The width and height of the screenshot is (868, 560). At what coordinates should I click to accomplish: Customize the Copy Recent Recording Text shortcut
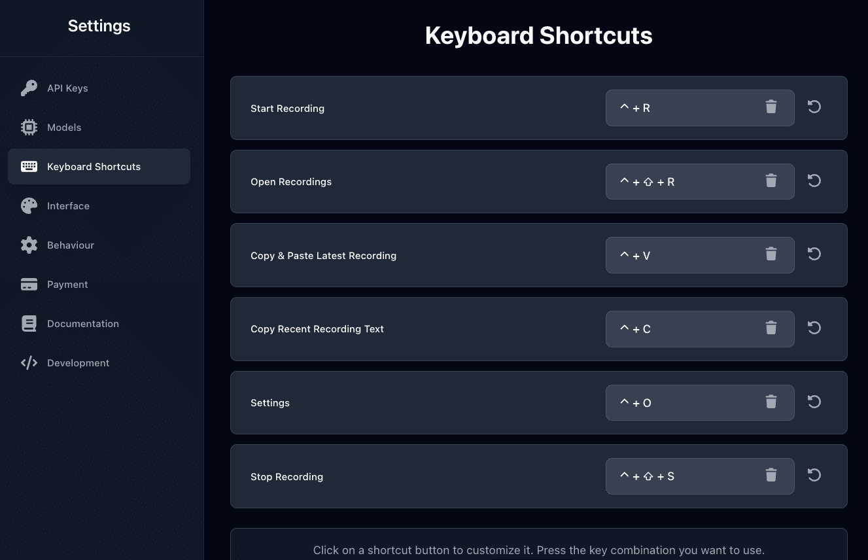(x=680, y=329)
